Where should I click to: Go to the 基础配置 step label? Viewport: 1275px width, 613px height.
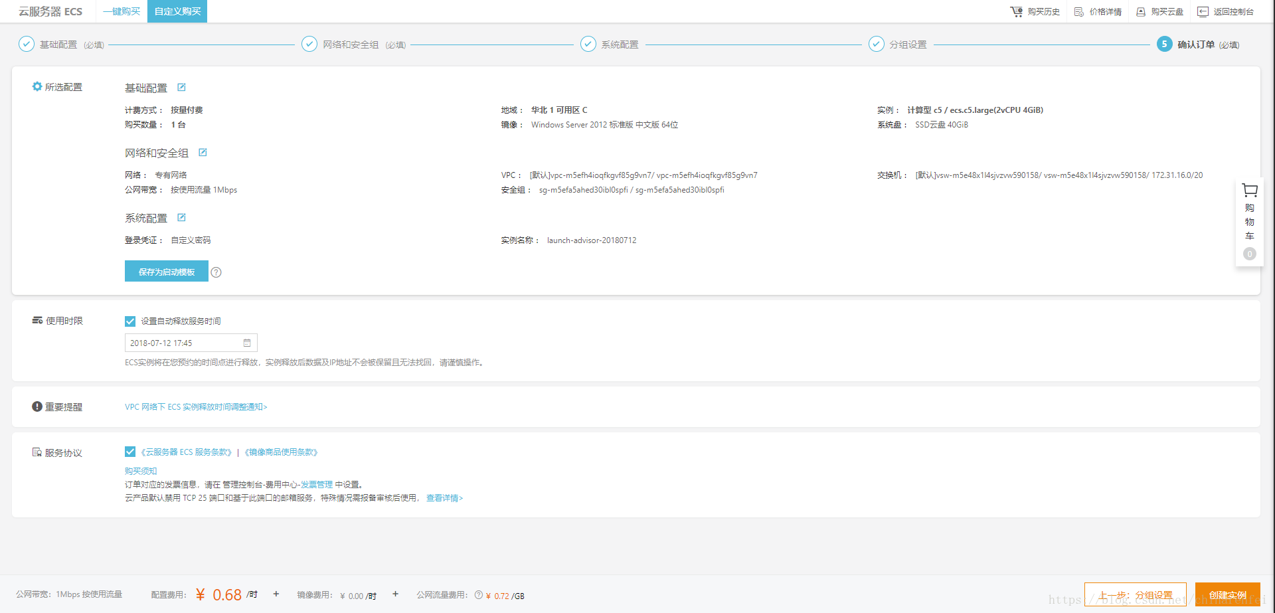(x=58, y=44)
